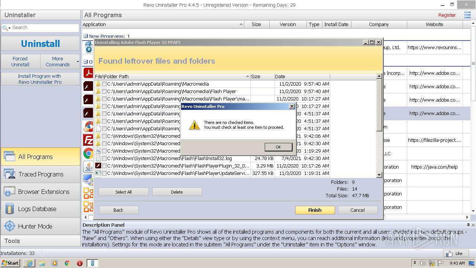Viewport: 476px width, 268px height.
Task: Click the leftover list vertical scrollbar thumb
Action: pyautogui.click(x=379, y=105)
